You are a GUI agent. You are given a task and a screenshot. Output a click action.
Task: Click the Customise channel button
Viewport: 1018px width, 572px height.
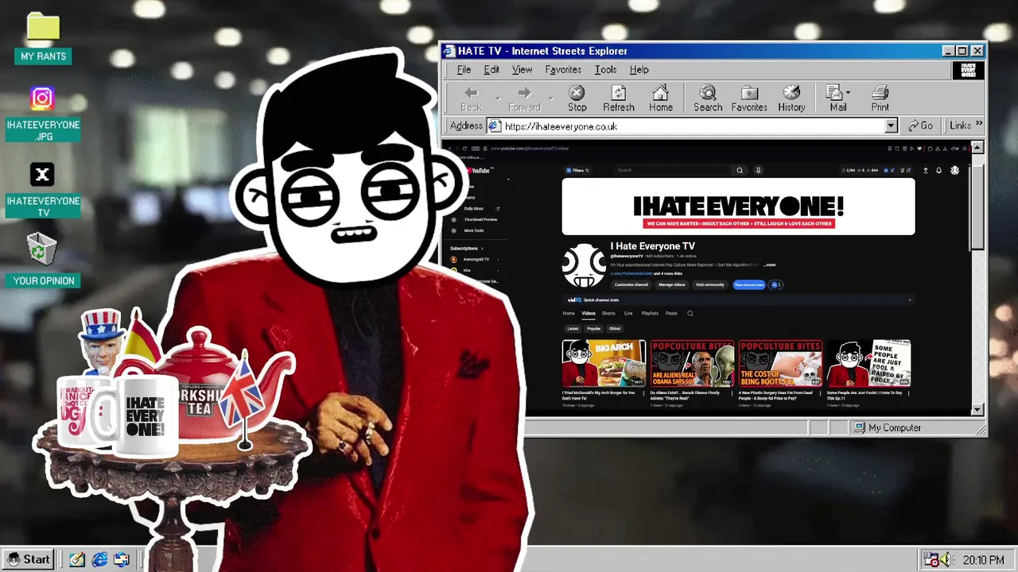[x=631, y=284]
